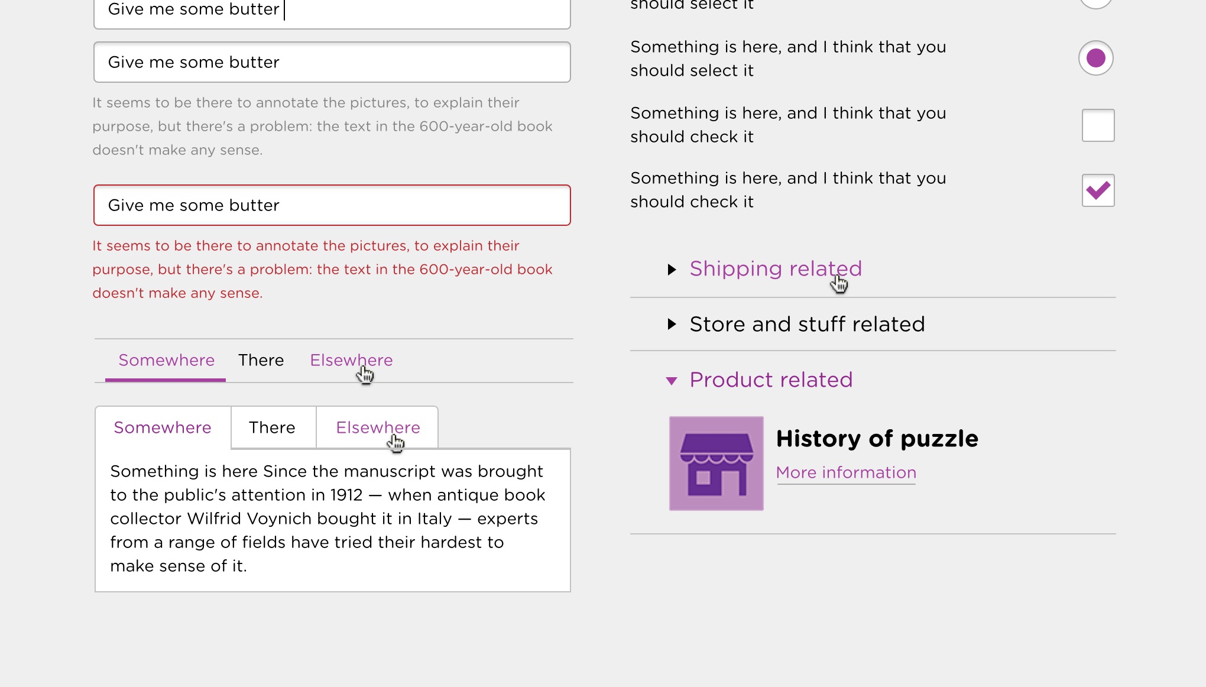The image size is (1206, 687).
Task: Uncheck the purple checked checkbox
Action: 1098,190
